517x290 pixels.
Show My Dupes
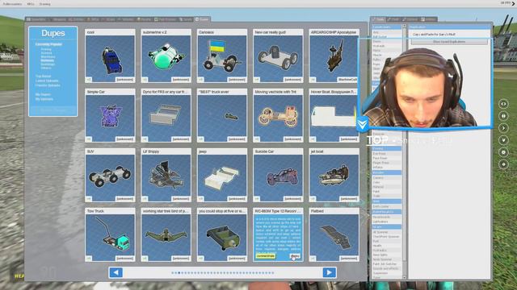coord(43,95)
